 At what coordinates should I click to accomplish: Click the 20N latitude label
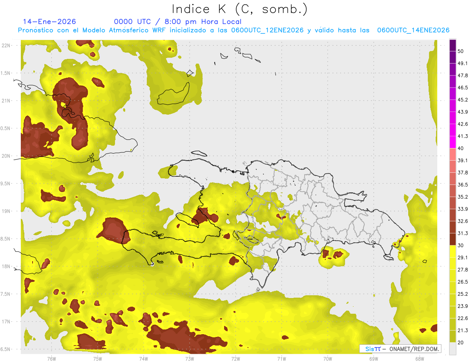pos(6,156)
